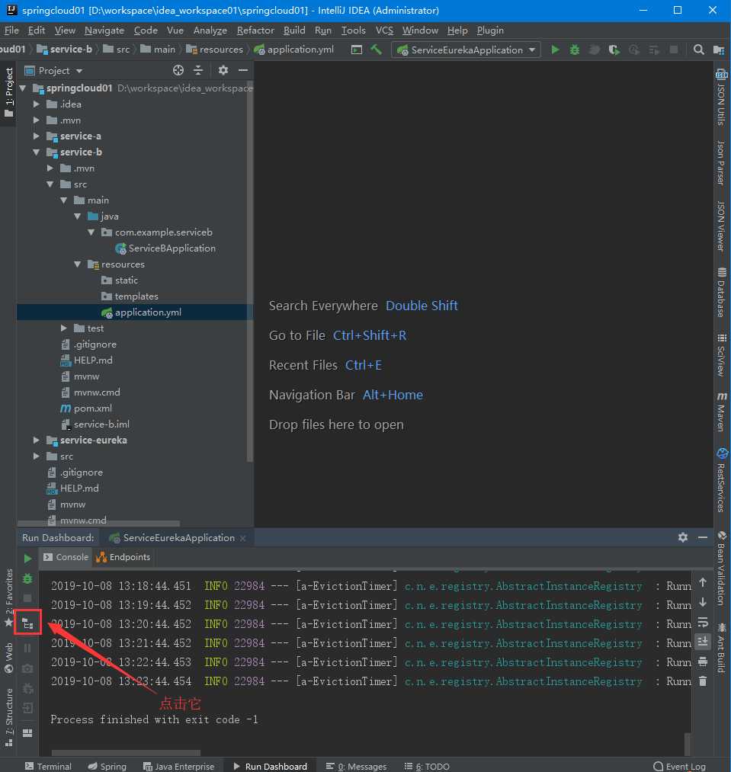Build project with the green hammer icon
The height and width of the screenshot is (772, 731).
tap(377, 50)
